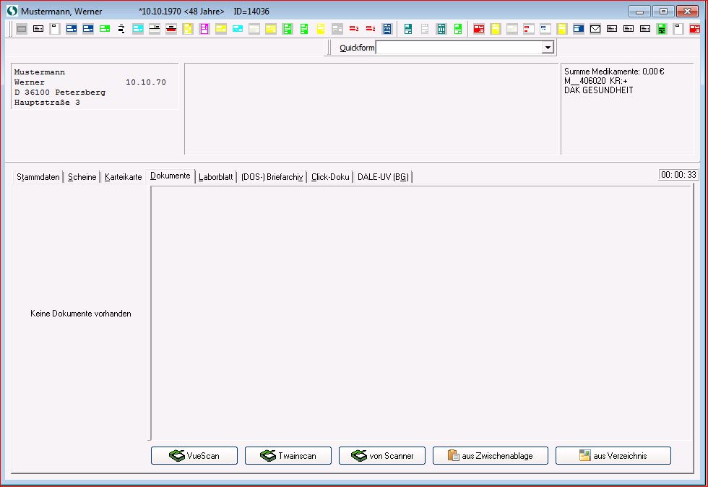The height and width of the screenshot is (487, 708).
Task: Expand the Quickform dropdown arrow
Action: click(548, 48)
